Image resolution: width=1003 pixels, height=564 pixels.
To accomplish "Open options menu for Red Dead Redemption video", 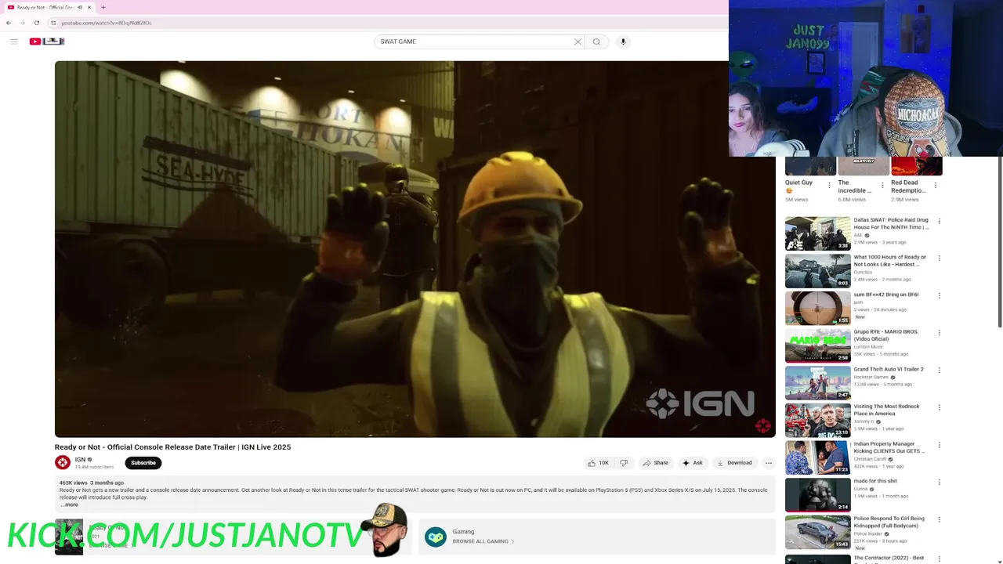I will tap(936, 186).
